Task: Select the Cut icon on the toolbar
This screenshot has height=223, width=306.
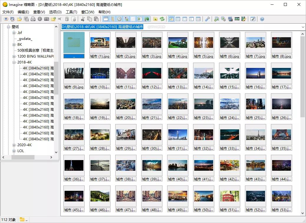Action: coord(82,19)
